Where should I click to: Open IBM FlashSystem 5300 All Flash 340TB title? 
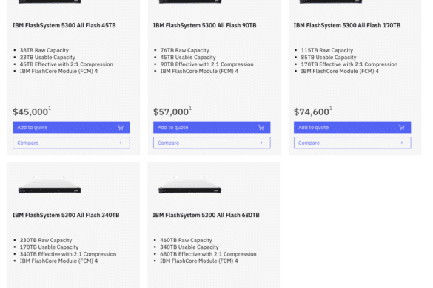[x=66, y=215]
